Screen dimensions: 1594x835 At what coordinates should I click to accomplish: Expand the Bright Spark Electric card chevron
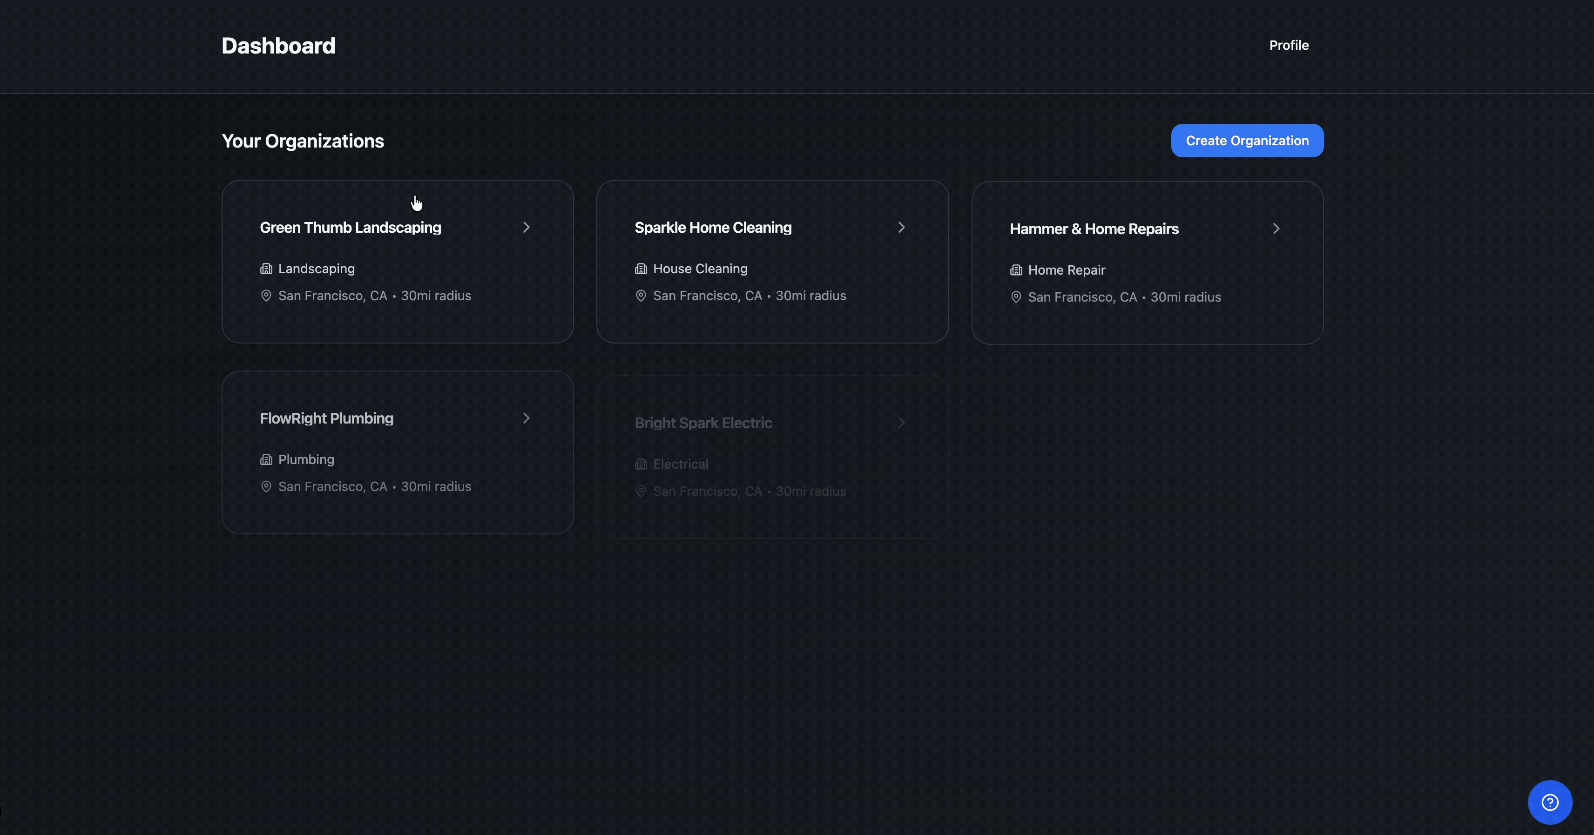click(x=902, y=423)
